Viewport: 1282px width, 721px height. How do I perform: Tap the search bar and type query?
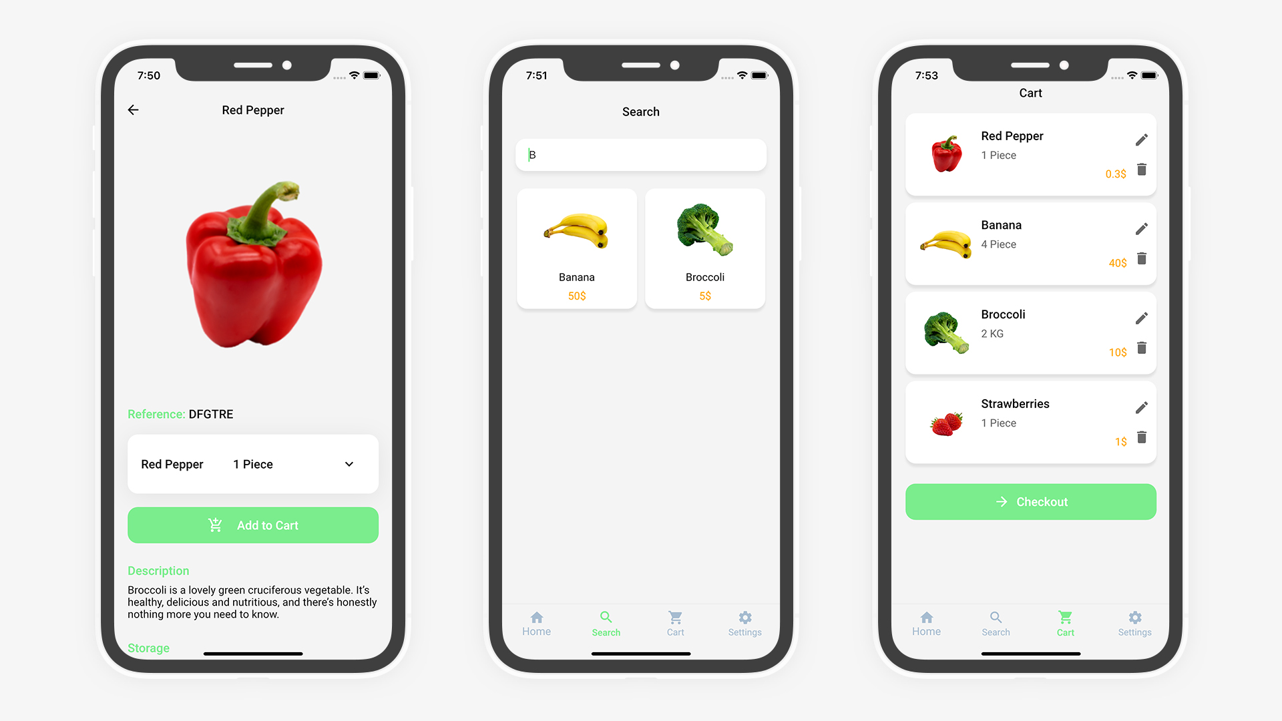(x=641, y=154)
